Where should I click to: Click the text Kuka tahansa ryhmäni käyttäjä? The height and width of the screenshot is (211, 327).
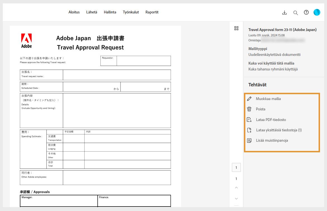(273, 69)
